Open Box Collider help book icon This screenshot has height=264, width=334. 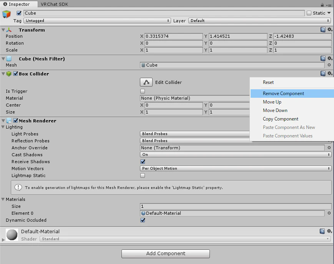click(x=323, y=74)
